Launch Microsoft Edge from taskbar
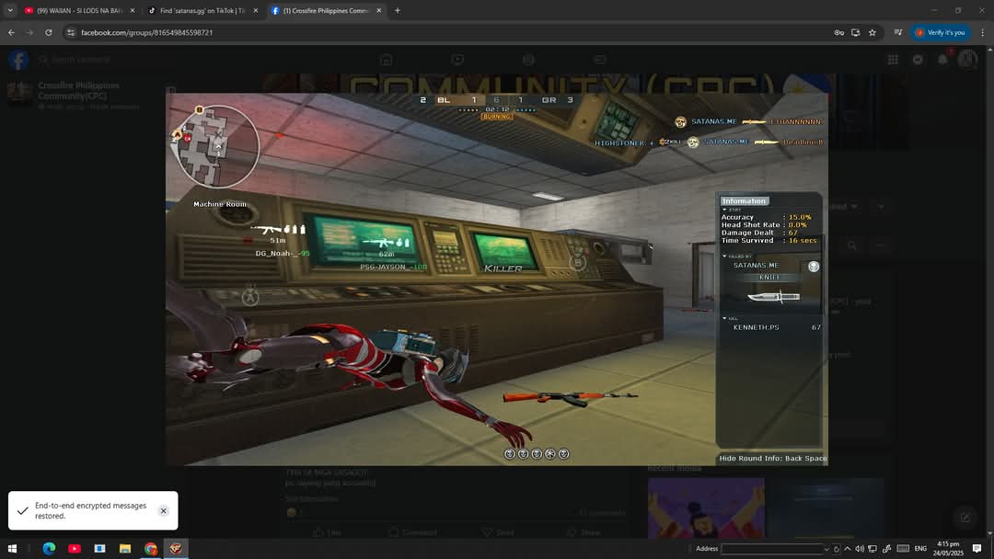The image size is (994, 559). pos(49,548)
